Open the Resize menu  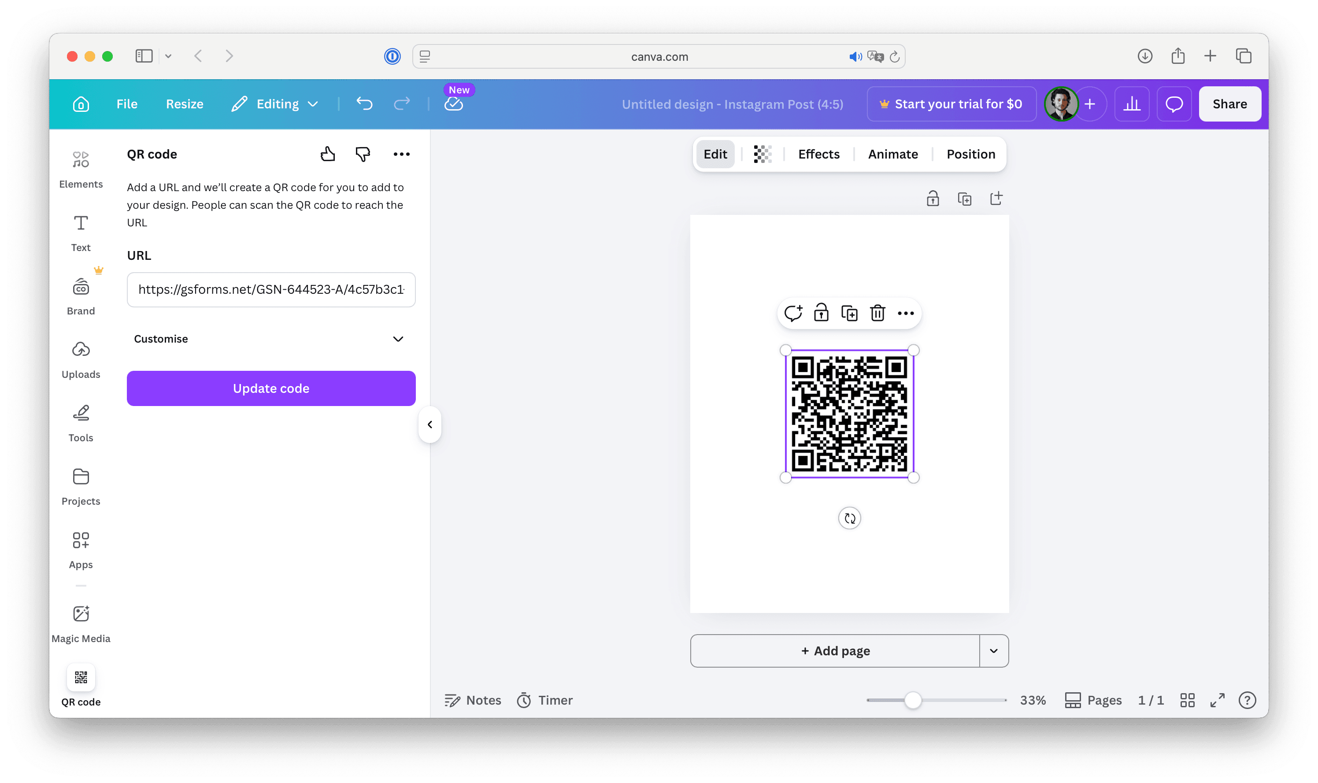[x=185, y=104]
